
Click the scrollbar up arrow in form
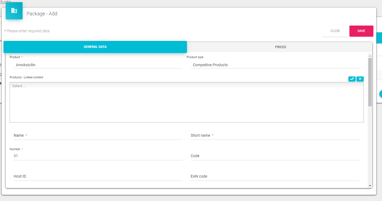coord(370,56)
